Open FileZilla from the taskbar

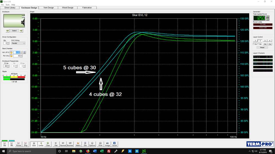(109, 151)
